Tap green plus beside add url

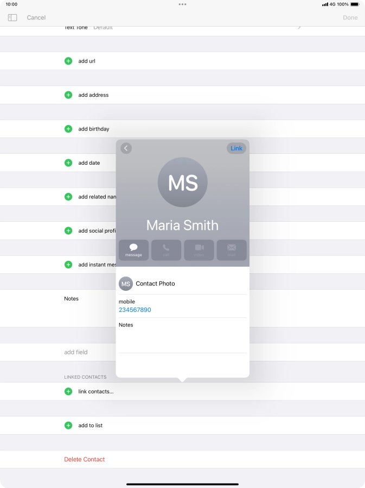(68, 61)
